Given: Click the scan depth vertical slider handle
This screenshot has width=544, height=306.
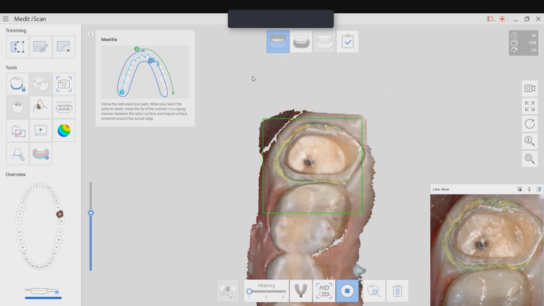Looking at the screenshot, I should pos(91,213).
